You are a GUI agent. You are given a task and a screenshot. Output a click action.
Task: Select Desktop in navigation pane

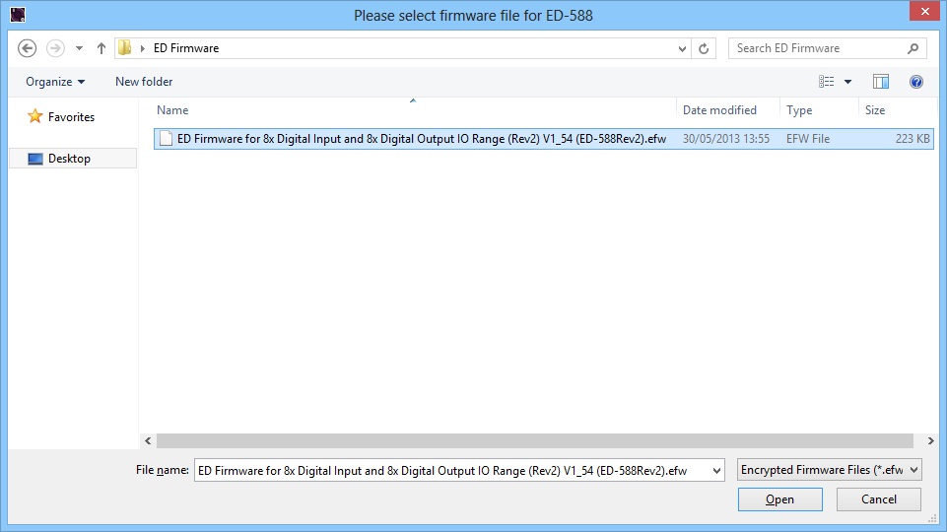(x=74, y=159)
